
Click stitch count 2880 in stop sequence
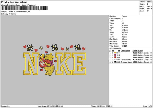pyautogui.click(x=118, y=62)
